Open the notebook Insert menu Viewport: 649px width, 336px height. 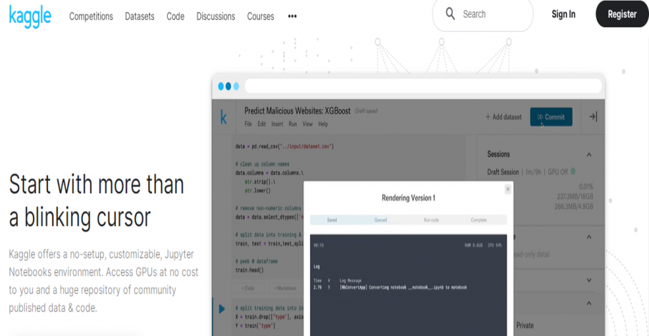pyautogui.click(x=278, y=124)
